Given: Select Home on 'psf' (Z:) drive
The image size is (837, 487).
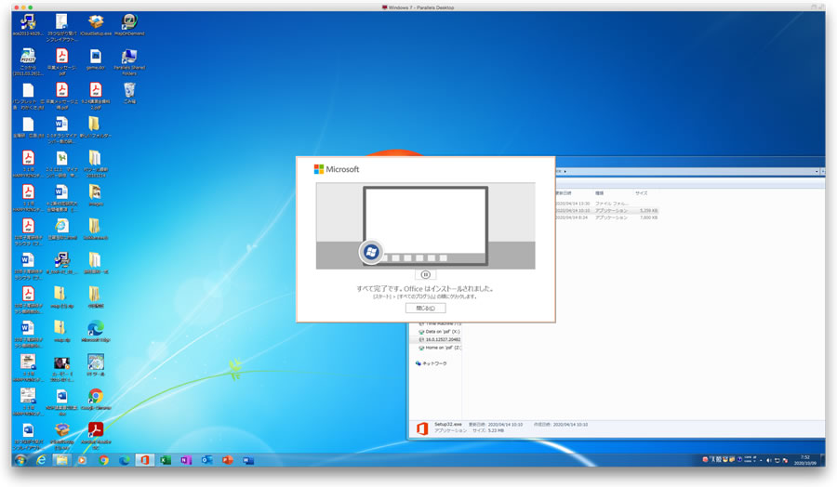Looking at the screenshot, I should tap(442, 348).
